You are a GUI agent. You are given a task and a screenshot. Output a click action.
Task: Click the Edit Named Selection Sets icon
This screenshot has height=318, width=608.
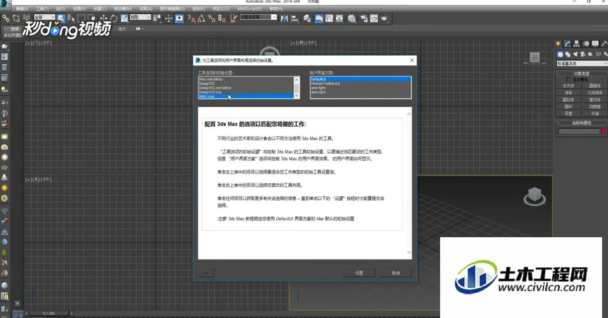pos(234,18)
